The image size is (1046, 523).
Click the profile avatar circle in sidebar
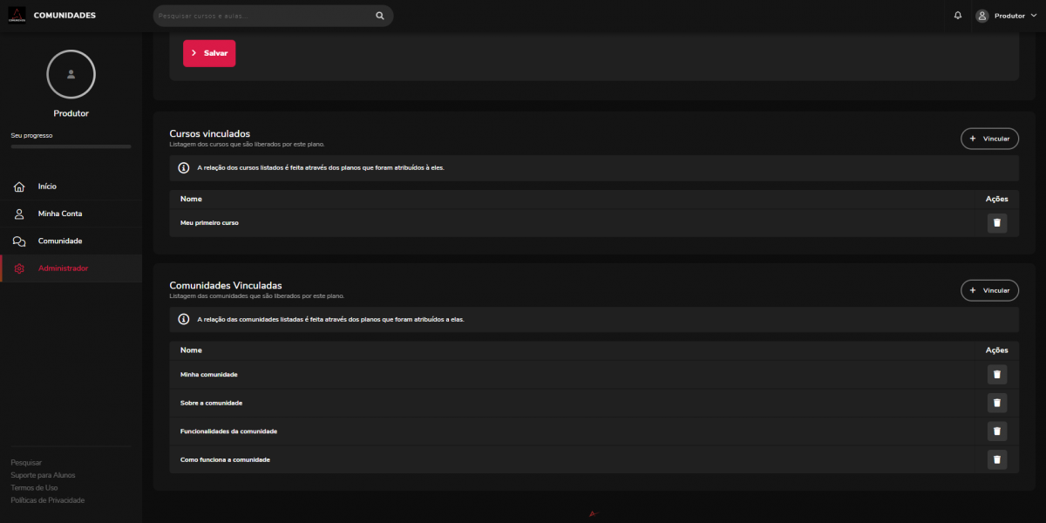click(71, 75)
